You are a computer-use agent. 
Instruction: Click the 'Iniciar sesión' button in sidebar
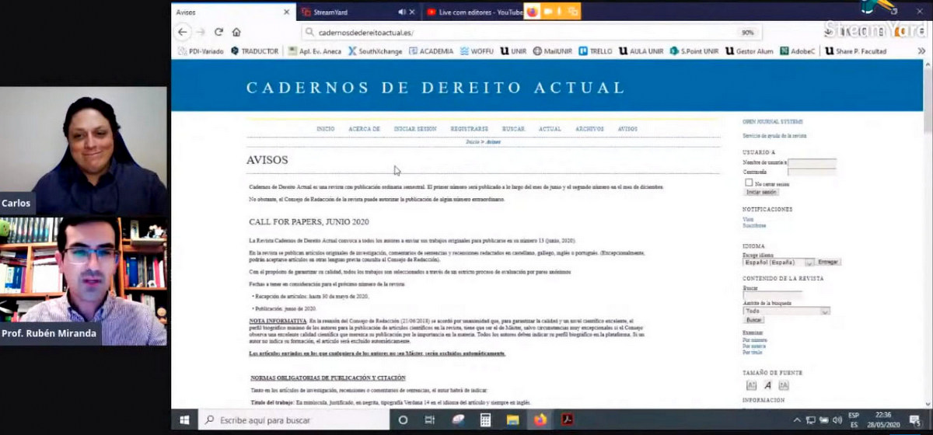click(761, 192)
